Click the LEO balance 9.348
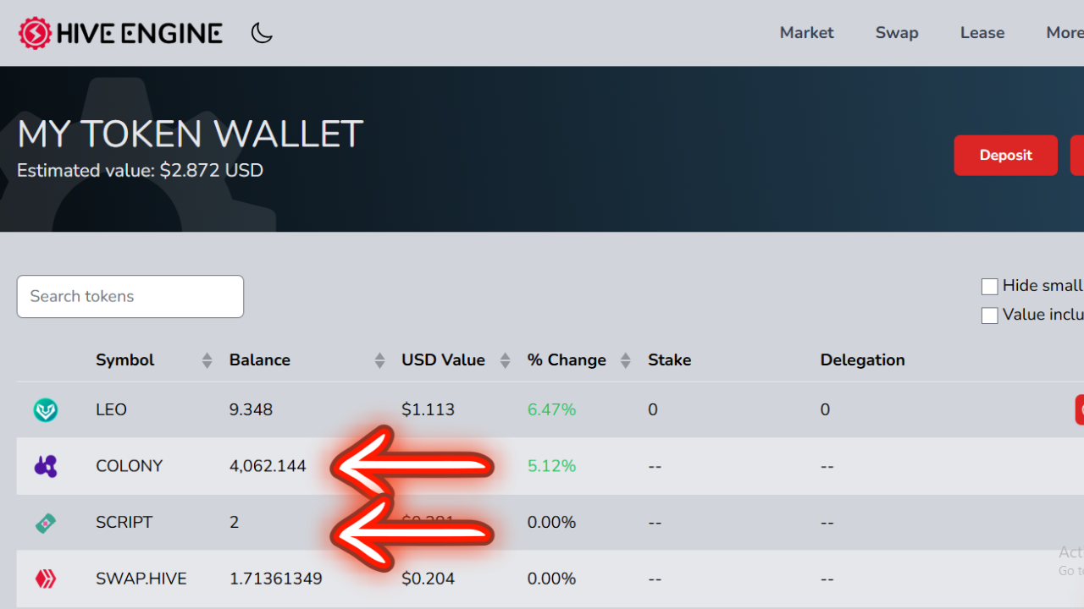Image resolution: width=1084 pixels, height=609 pixels. click(251, 410)
